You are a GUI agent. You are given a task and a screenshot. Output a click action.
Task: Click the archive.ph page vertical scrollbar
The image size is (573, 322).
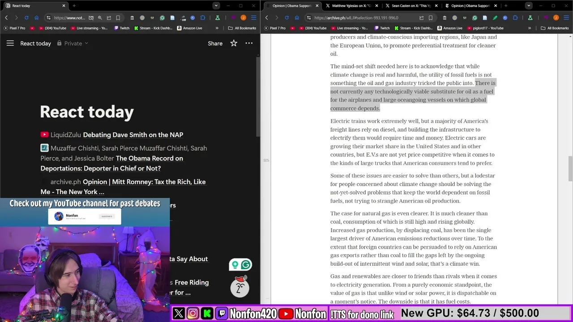[x=570, y=169]
